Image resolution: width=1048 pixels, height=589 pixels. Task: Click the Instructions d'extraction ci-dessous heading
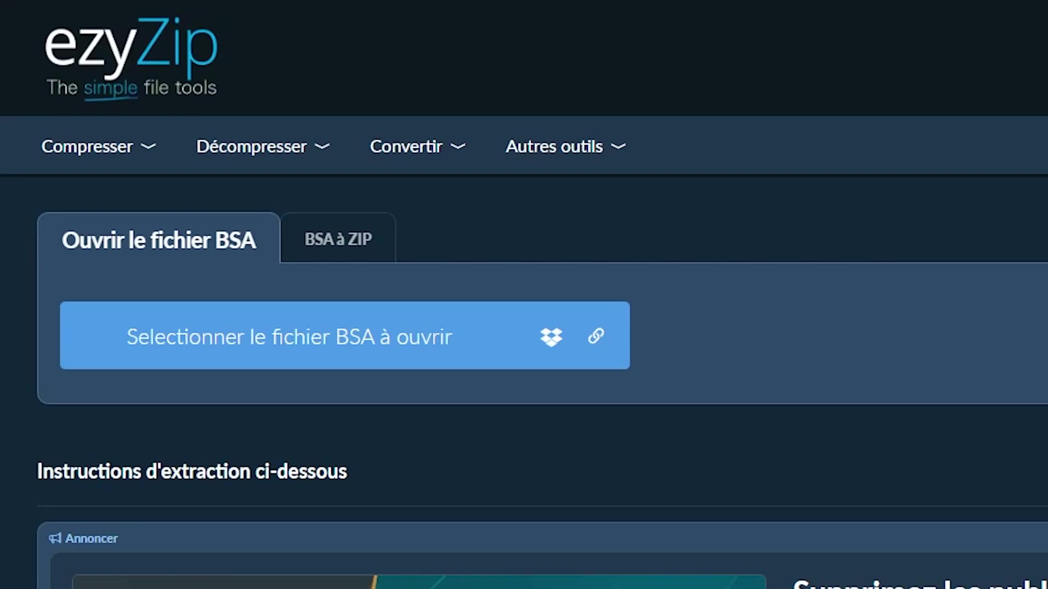(192, 471)
